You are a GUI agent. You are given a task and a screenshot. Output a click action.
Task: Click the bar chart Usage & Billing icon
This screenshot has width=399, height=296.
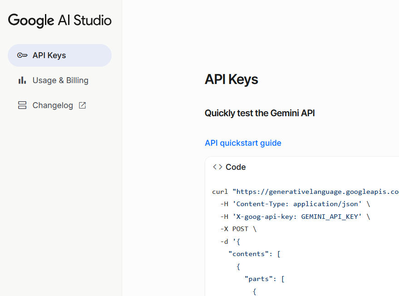click(22, 80)
